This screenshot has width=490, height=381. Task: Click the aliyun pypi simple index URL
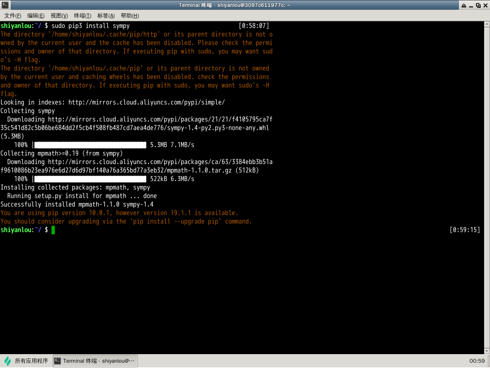[146, 102]
